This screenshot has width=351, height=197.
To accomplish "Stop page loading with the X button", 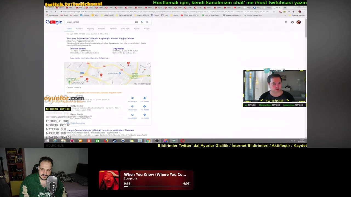I will pyautogui.click(x=56, y=12).
